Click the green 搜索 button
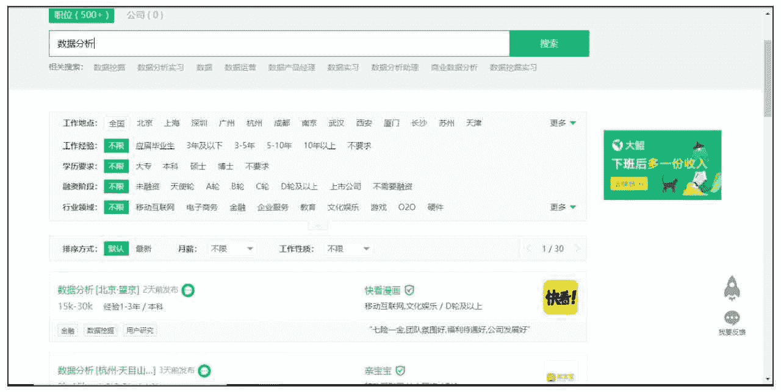The width and height of the screenshot is (781, 392). click(x=549, y=43)
